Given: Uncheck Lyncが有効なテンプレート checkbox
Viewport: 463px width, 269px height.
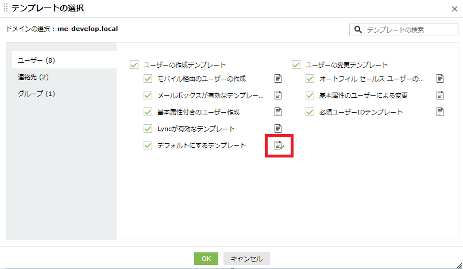Looking at the screenshot, I should pyautogui.click(x=148, y=129).
